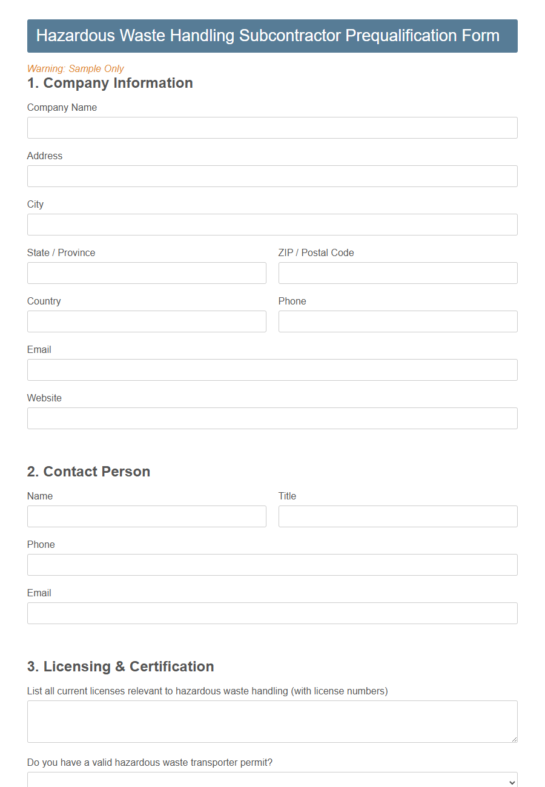Click the Country input field
545x787 pixels.
(147, 321)
